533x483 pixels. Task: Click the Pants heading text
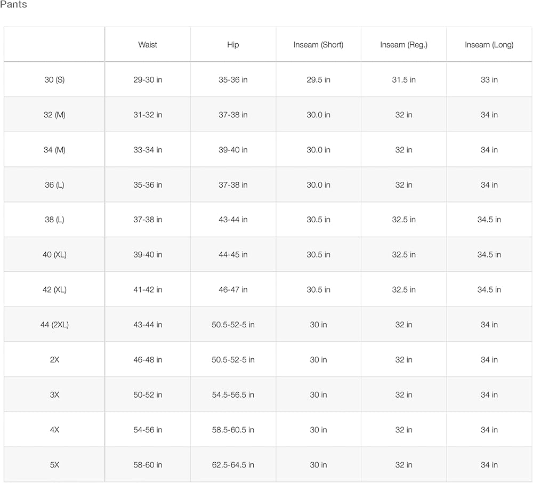13,5
